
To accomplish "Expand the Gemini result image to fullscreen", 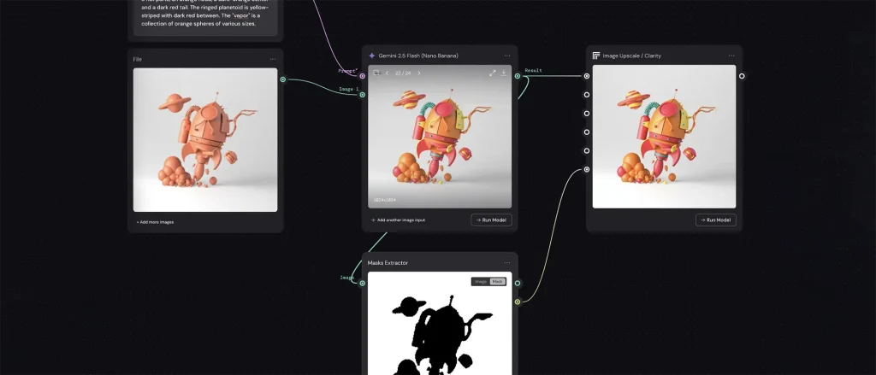I will [x=493, y=73].
